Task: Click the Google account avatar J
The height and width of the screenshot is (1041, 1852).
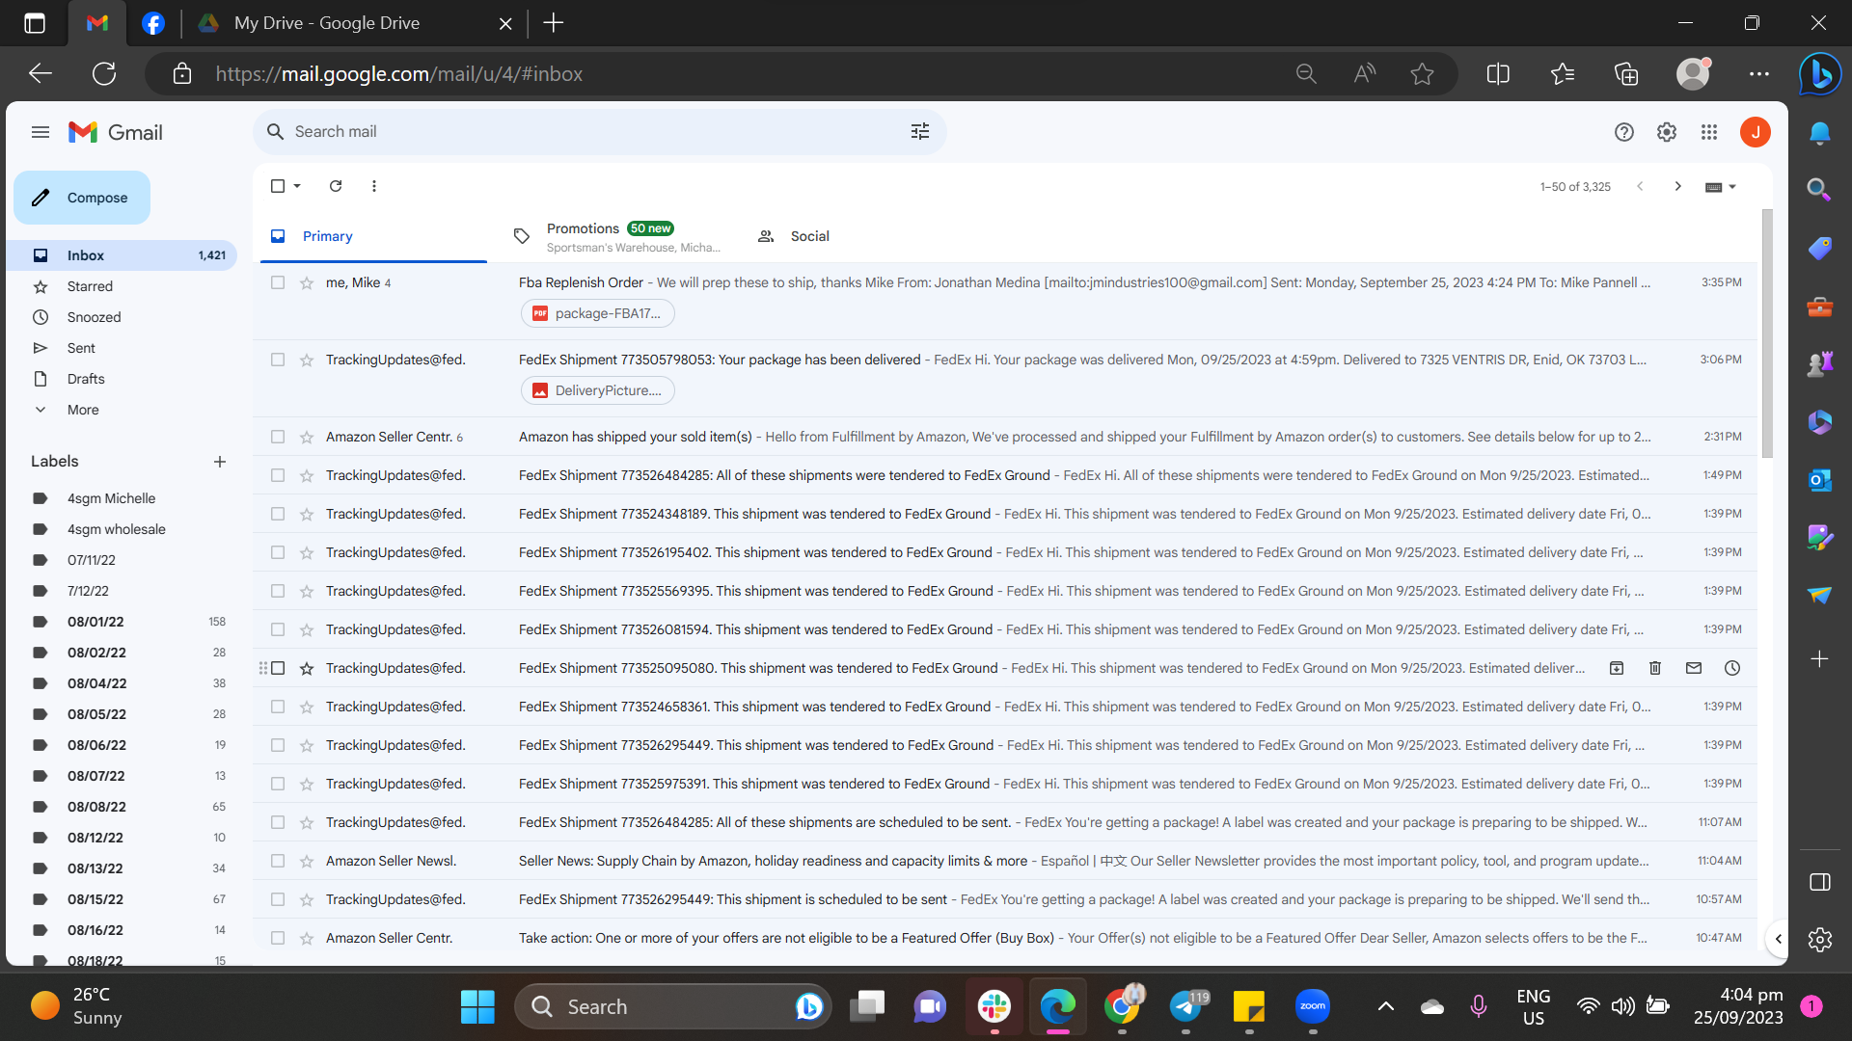Action: 1756,132
